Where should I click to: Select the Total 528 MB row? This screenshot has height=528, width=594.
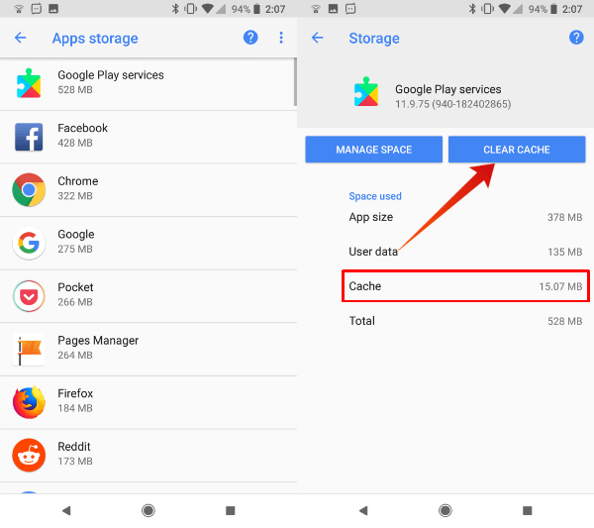coord(465,321)
